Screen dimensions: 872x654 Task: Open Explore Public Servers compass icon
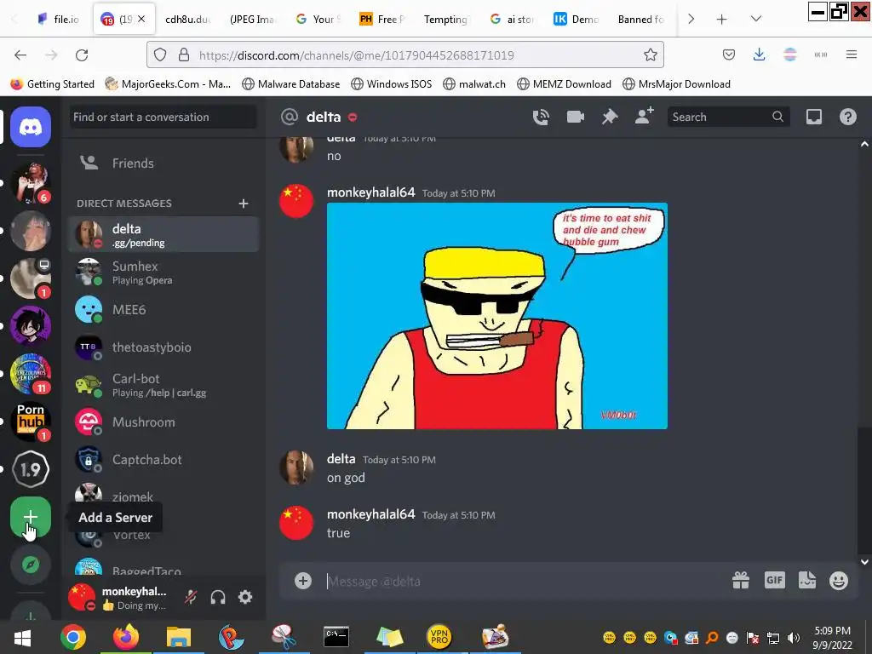click(x=31, y=565)
